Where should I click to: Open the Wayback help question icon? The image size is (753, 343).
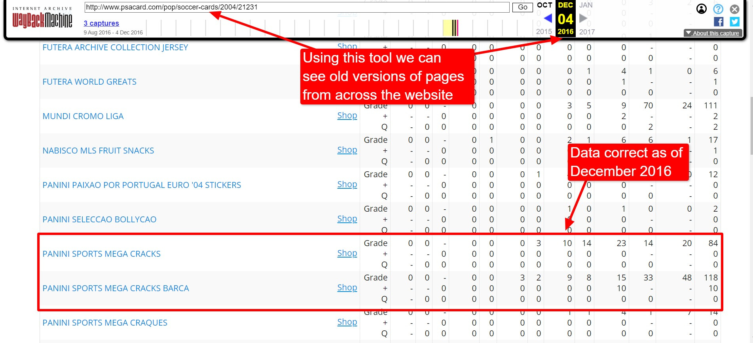(x=718, y=9)
